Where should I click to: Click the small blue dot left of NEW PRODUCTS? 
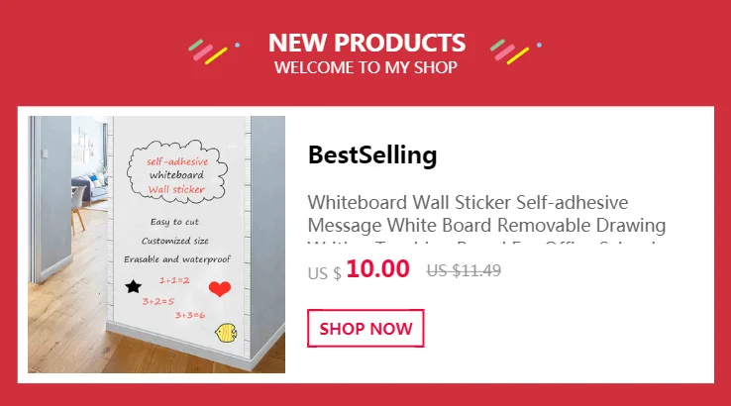(238, 46)
